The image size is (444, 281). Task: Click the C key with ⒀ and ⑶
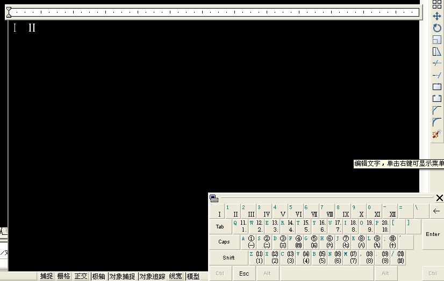click(x=288, y=257)
